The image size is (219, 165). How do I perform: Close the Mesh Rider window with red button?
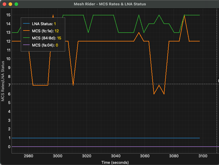pyautogui.click(x=4, y=4)
